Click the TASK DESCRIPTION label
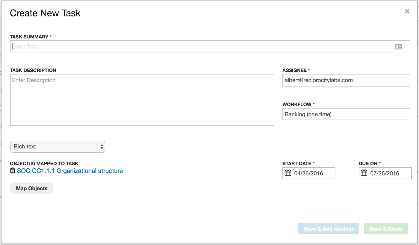The width and height of the screenshot is (419, 245). click(33, 70)
